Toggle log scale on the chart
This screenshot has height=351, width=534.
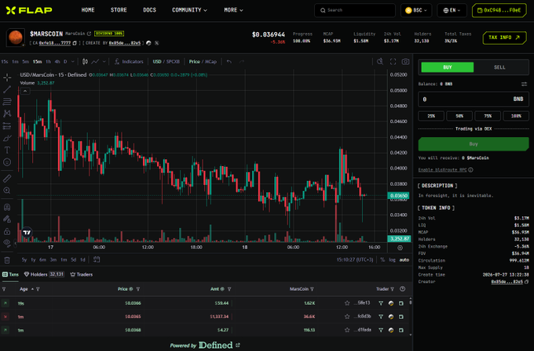pyautogui.click(x=393, y=259)
